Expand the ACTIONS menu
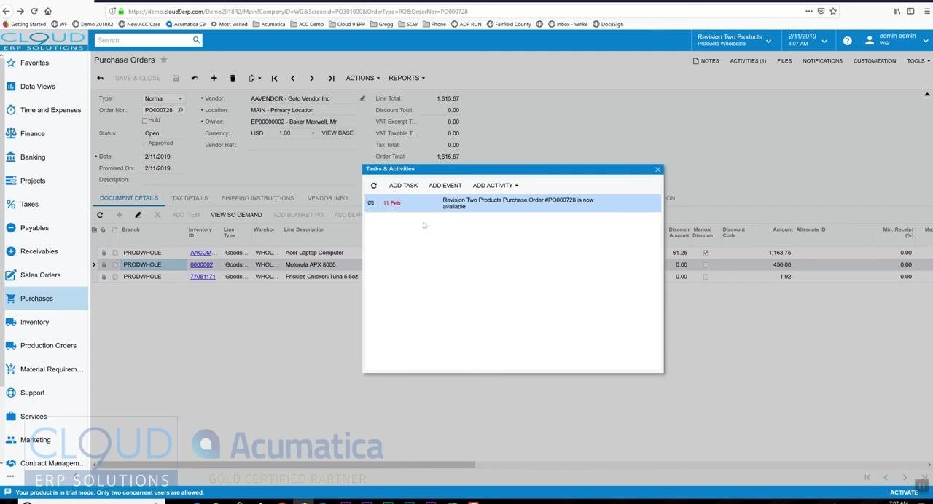The height and width of the screenshot is (504, 933). coord(362,78)
